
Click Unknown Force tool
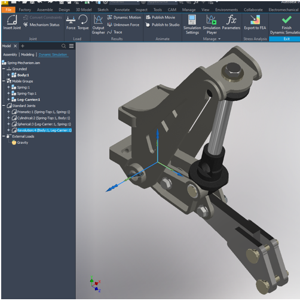pyautogui.click(x=123, y=24)
